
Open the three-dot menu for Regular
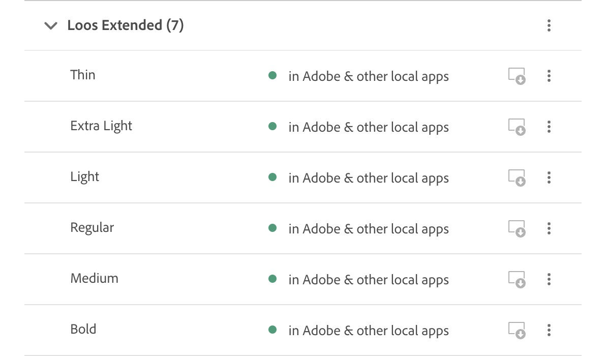(x=549, y=229)
